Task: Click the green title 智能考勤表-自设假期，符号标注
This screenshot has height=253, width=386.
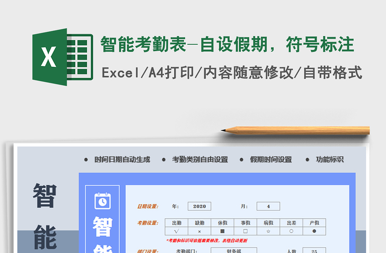Action: tap(227, 44)
